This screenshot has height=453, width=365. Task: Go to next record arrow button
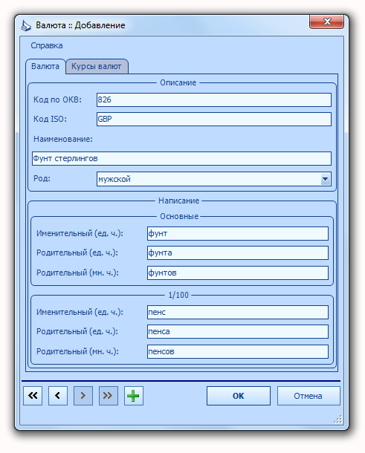pyautogui.click(x=83, y=396)
